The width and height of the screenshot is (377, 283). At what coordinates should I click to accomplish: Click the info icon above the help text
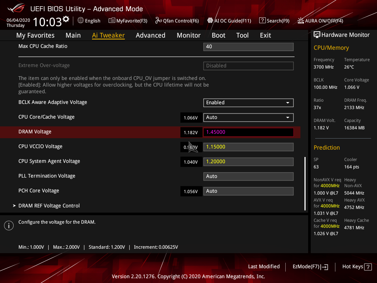pos(8,225)
